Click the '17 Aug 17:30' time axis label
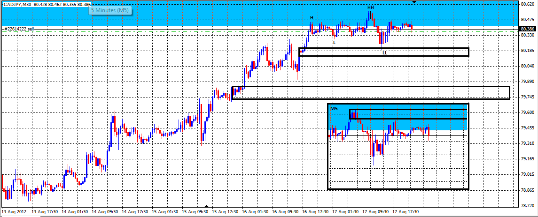Screen dimensions: 538x217 (x=406, y=212)
